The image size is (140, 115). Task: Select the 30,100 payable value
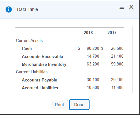click(93, 80)
